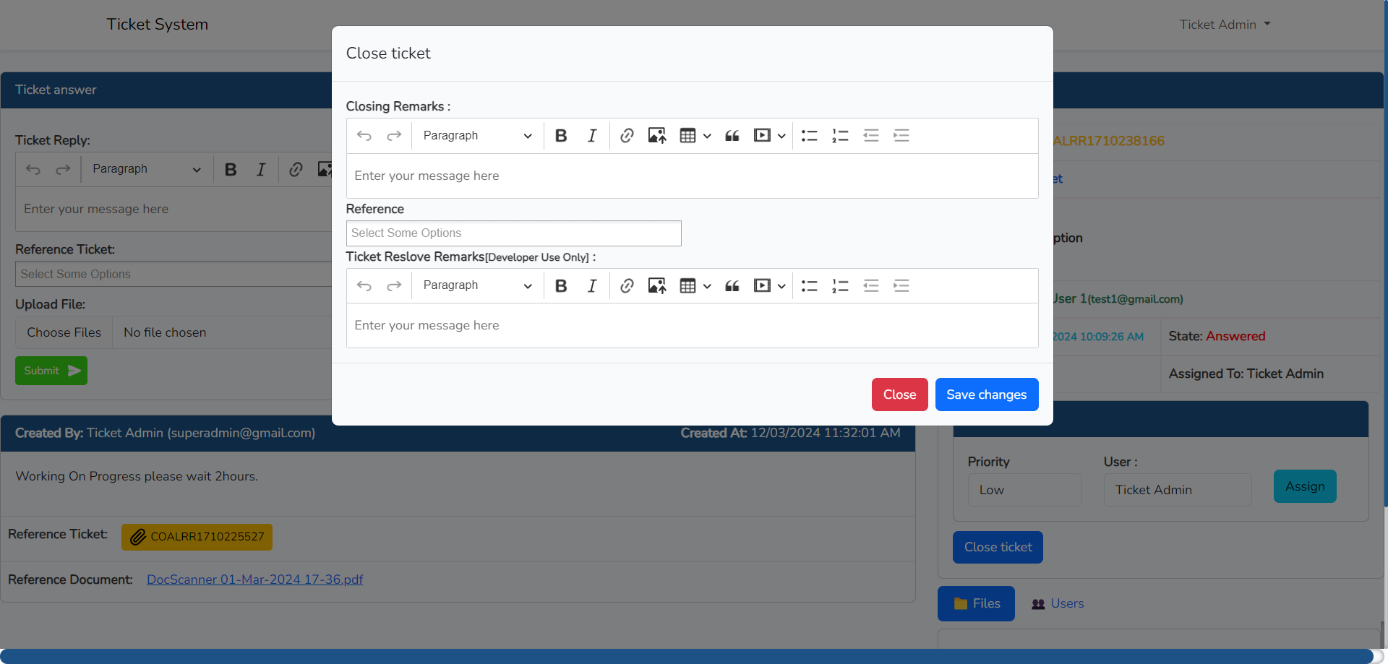Switch to the Users tab
1388x664 pixels.
click(x=1058, y=603)
